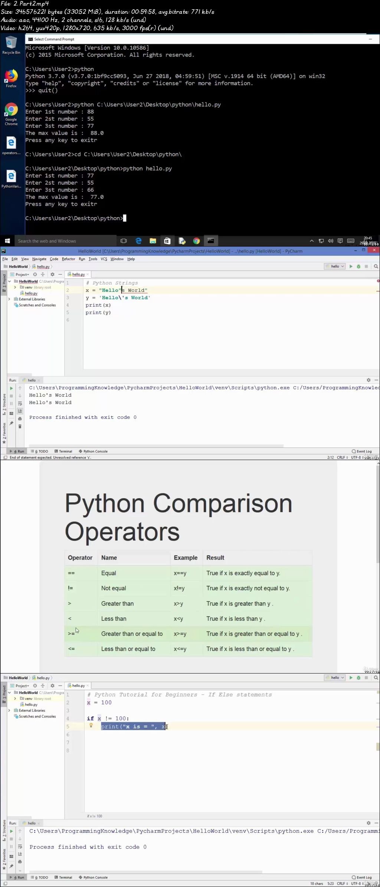Image resolution: width=380 pixels, height=887 pixels.
Task: Open the VCS menu in PyCharm
Action: tap(104, 259)
